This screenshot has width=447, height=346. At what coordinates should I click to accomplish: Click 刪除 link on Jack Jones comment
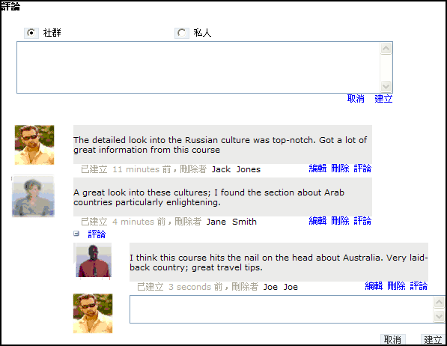pyautogui.click(x=340, y=169)
